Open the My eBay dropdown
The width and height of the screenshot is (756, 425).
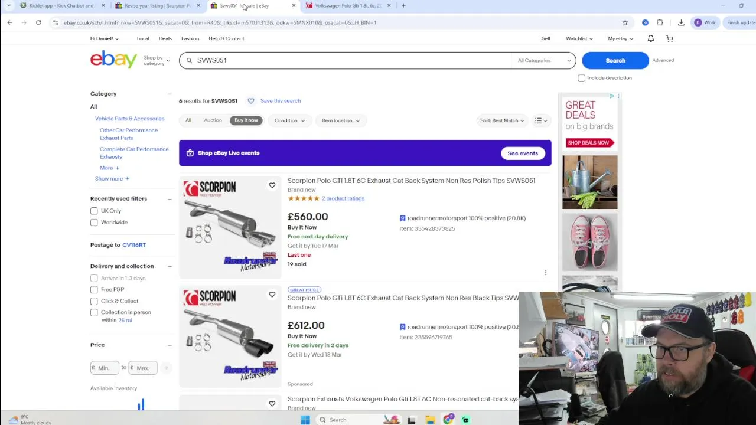tap(620, 38)
